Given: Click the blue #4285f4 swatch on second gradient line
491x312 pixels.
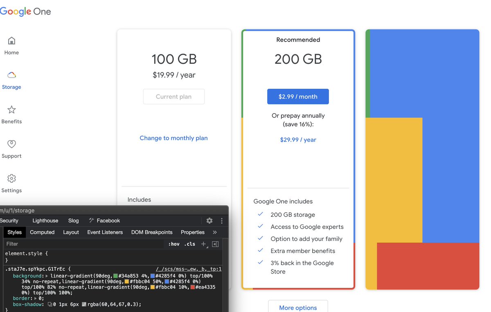Looking at the screenshot, I should click(x=167, y=282).
